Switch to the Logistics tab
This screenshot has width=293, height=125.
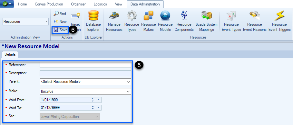click(x=100, y=4)
